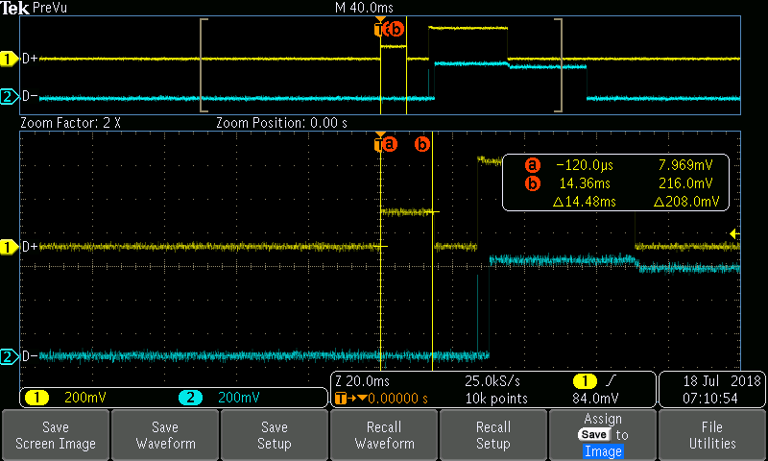Click channel 1 marker in overview window

pyautogui.click(x=9, y=59)
